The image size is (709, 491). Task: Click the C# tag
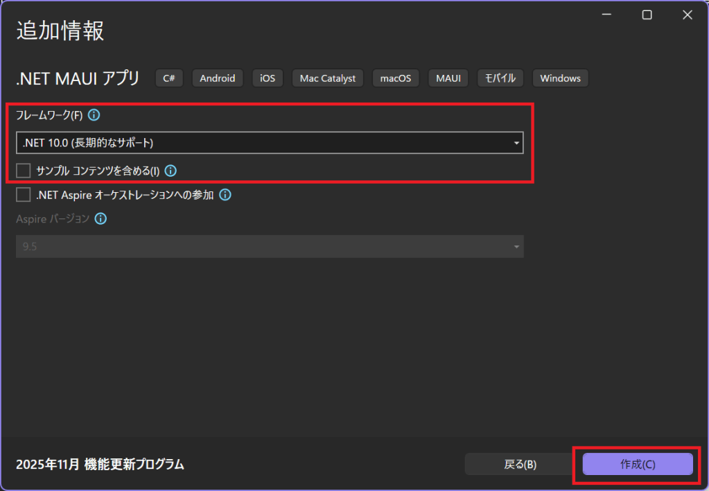point(169,78)
